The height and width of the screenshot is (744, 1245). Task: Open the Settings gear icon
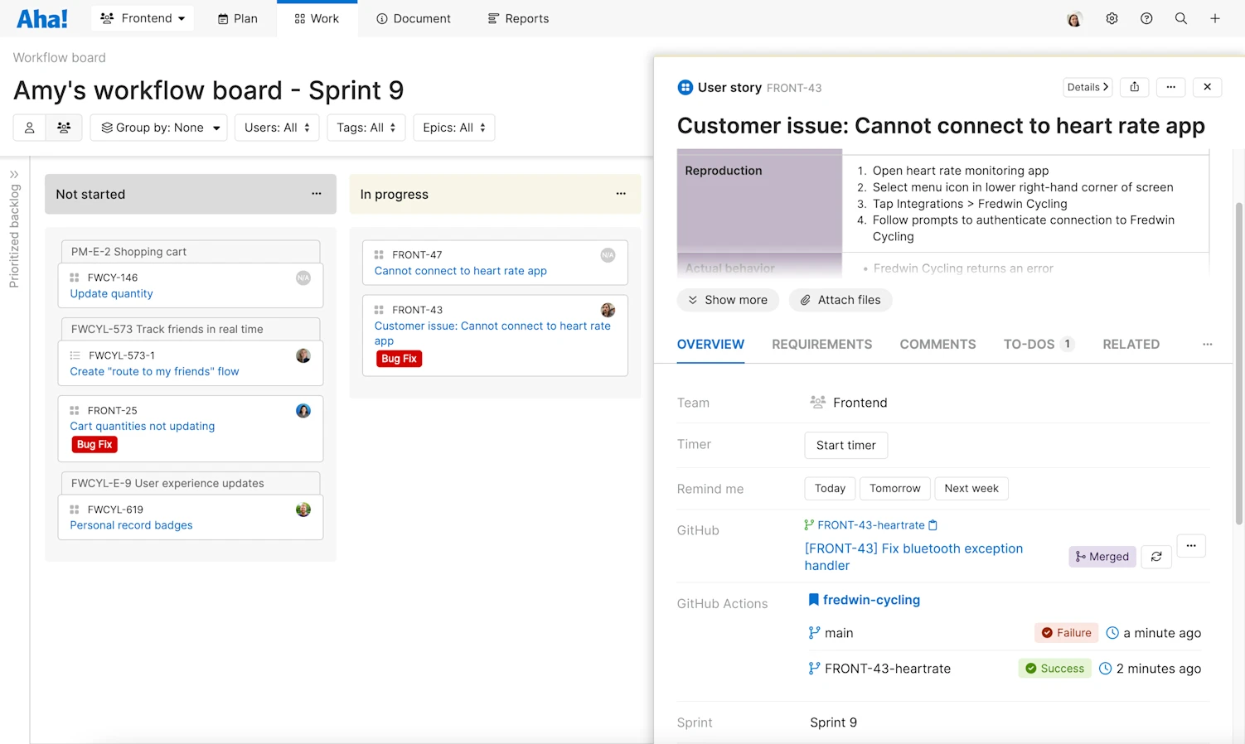(1112, 18)
